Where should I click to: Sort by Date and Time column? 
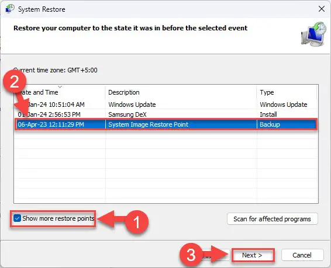click(x=60, y=92)
